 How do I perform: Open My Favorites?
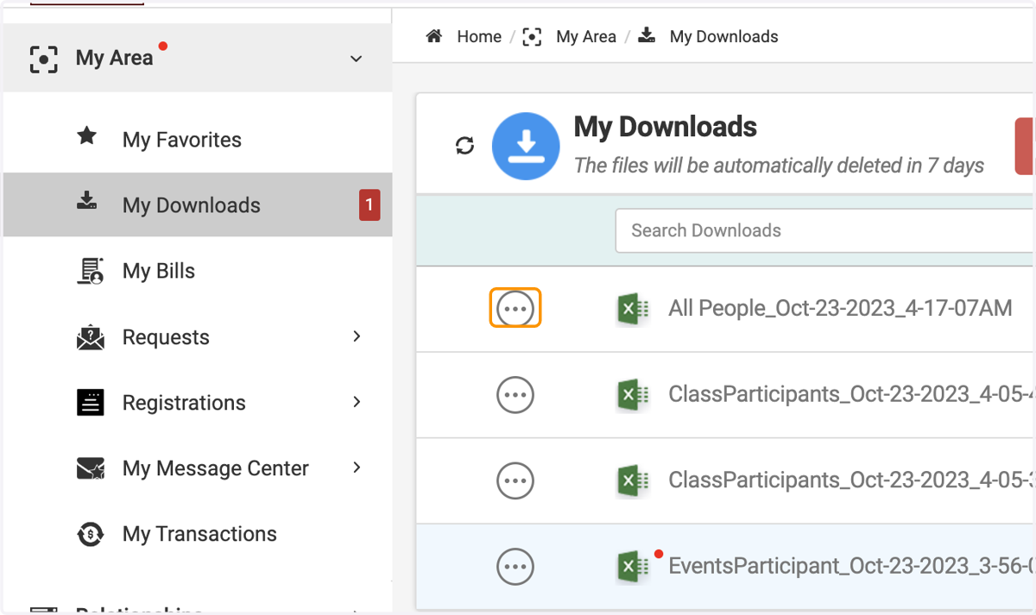[181, 140]
